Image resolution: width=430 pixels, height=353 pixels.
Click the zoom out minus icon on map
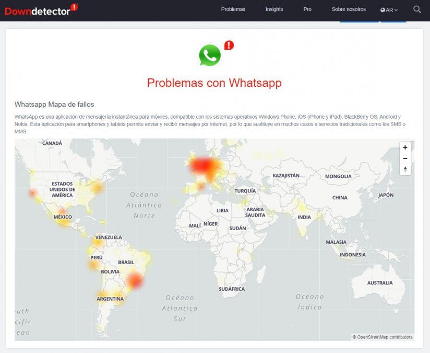tap(405, 158)
